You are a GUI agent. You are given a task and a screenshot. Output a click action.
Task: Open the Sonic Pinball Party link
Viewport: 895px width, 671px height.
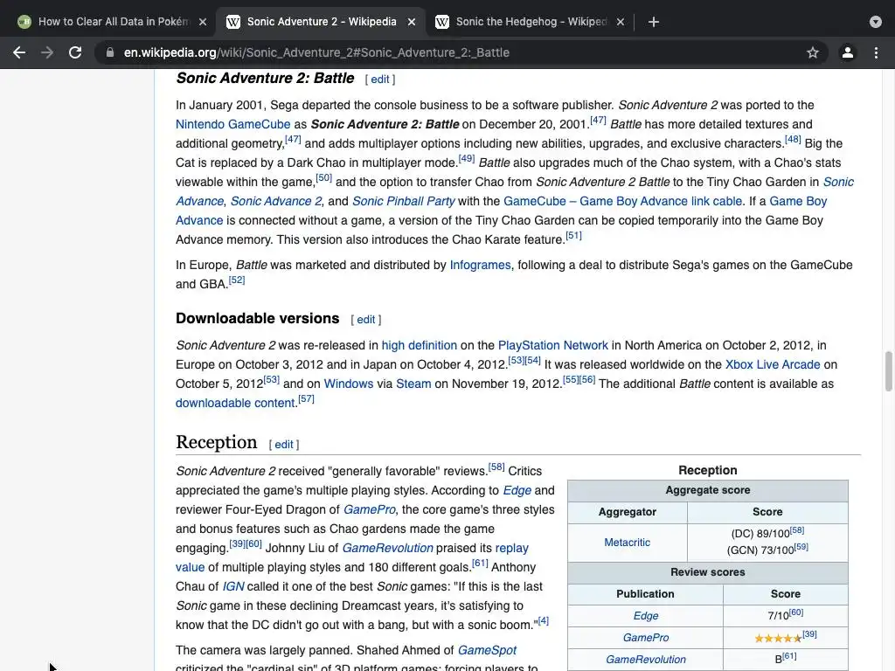[x=403, y=201]
